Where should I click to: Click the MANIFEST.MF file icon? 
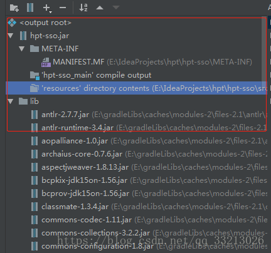point(46,62)
